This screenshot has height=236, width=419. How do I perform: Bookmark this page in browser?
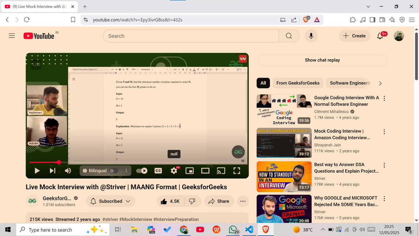tap(73, 20)
